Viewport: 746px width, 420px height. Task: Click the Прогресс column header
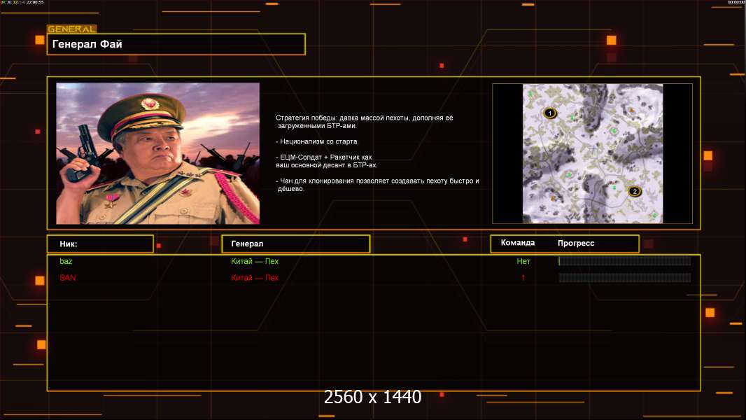coord(576,243)
